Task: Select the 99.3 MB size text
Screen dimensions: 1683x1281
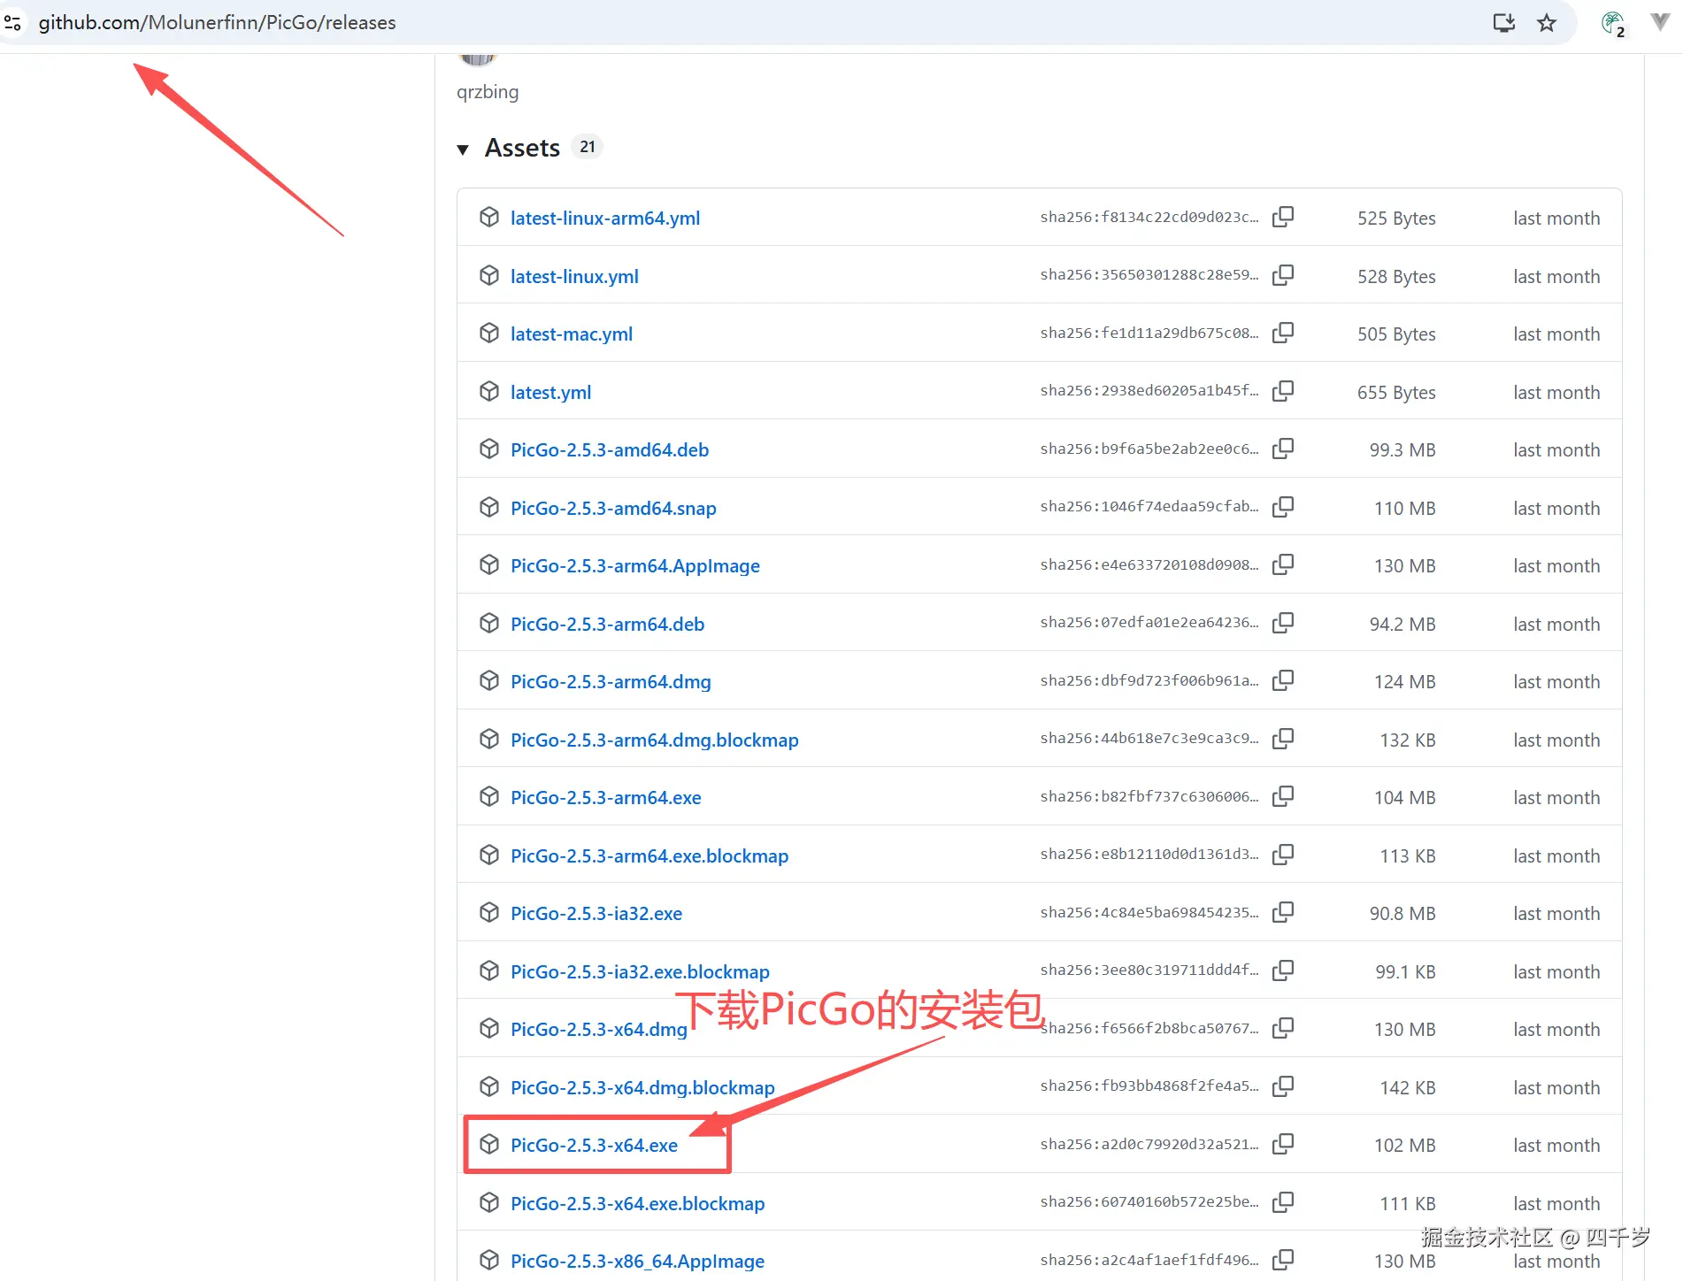Action: click(x=1402, y=449)
